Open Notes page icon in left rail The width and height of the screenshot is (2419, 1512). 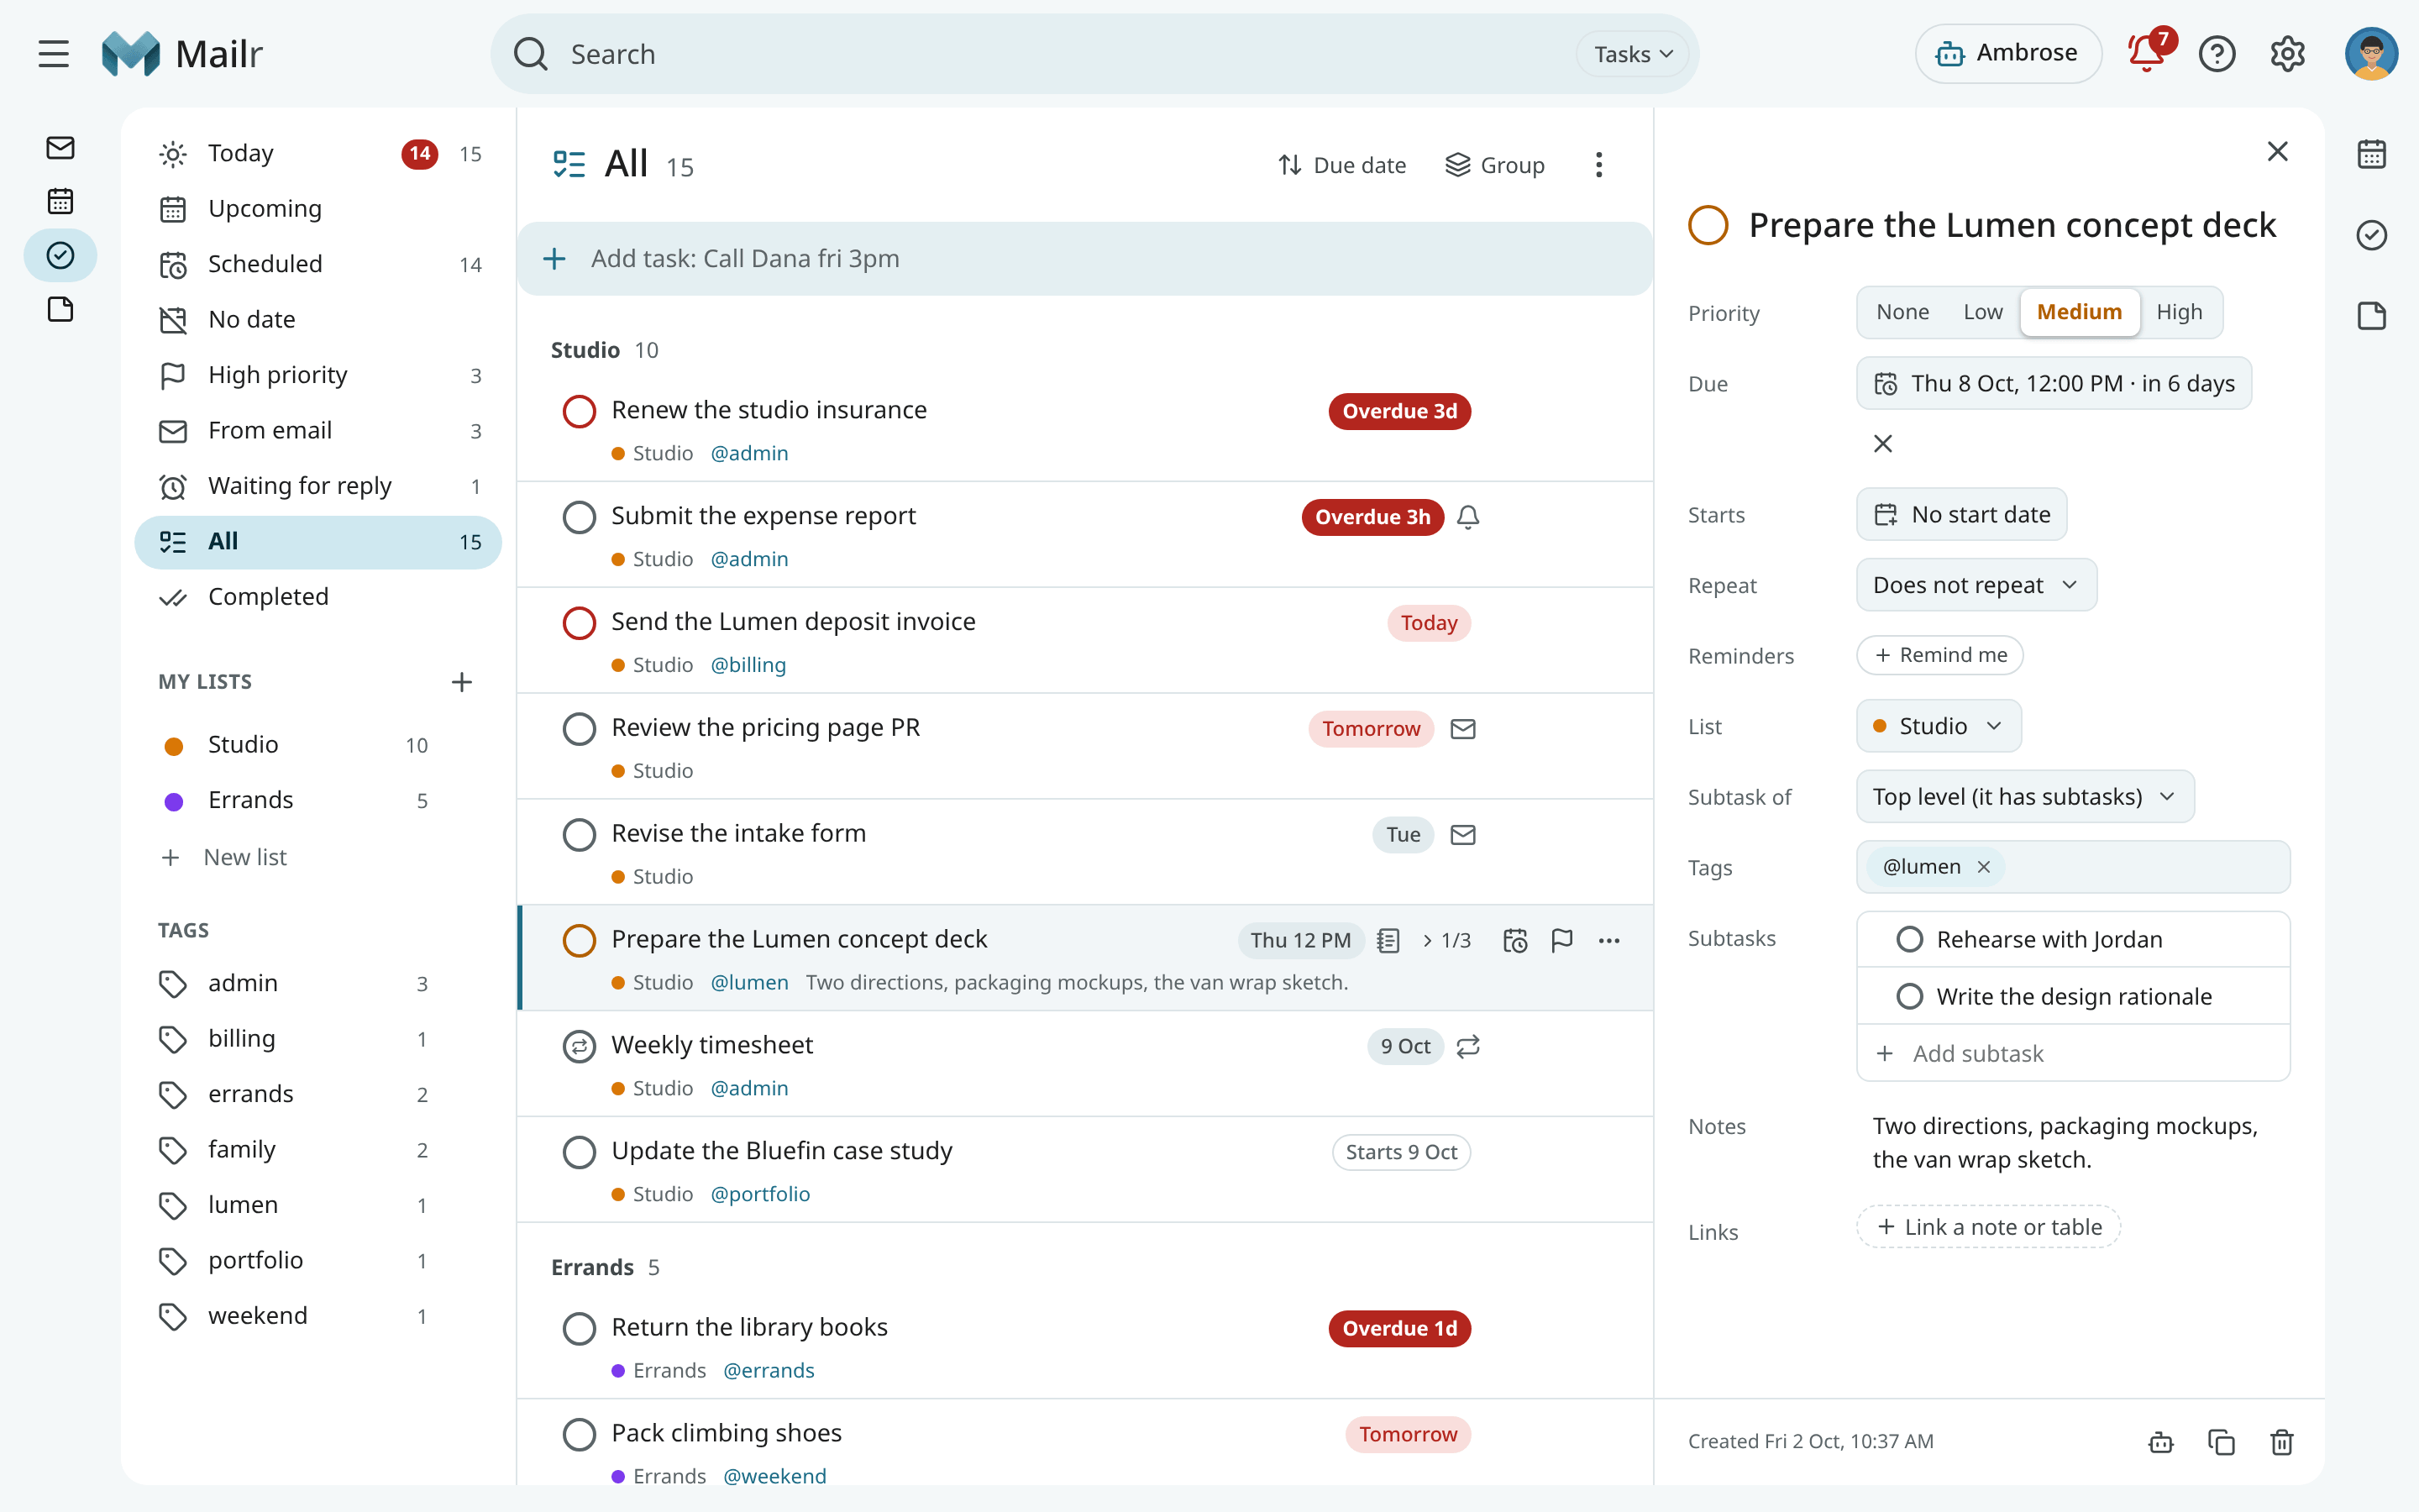point(60,309)
